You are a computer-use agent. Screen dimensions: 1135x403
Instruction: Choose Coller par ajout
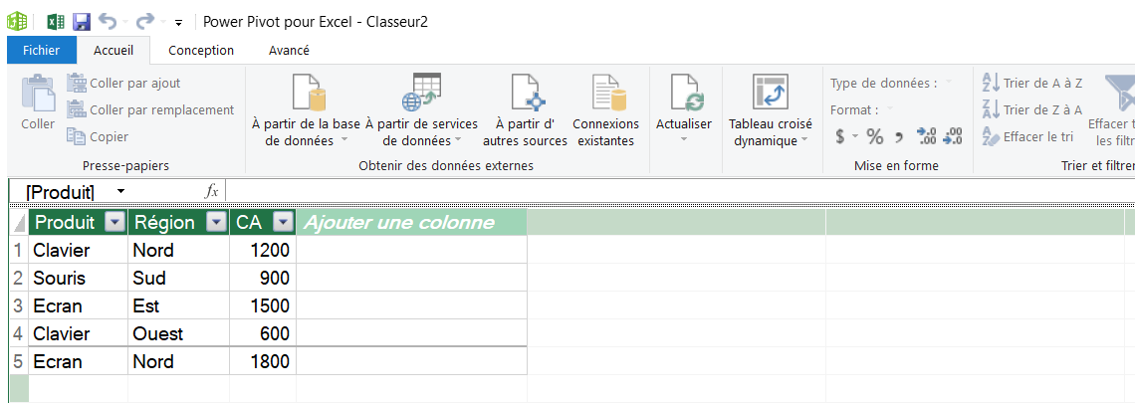123,84
